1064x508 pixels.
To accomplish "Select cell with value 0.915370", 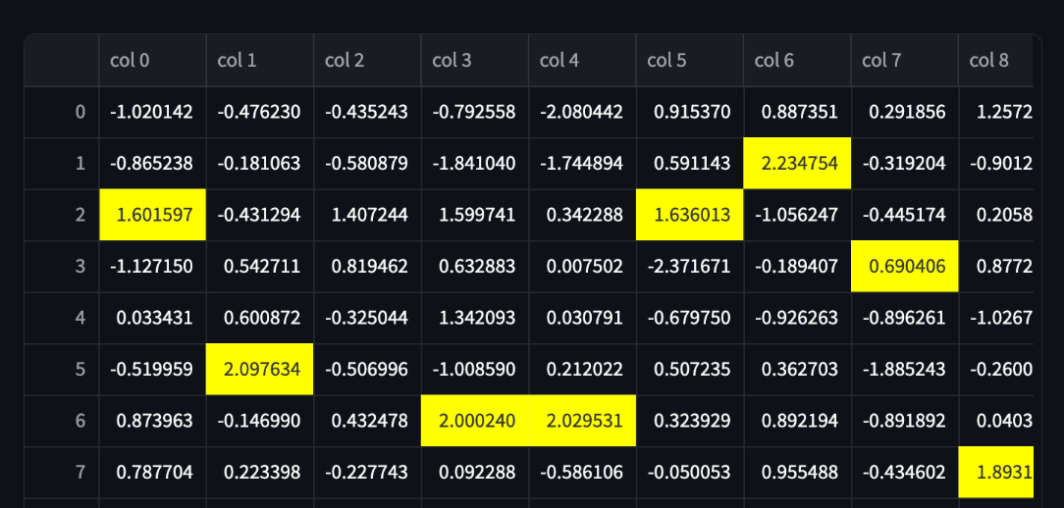I will coord(689,112).
